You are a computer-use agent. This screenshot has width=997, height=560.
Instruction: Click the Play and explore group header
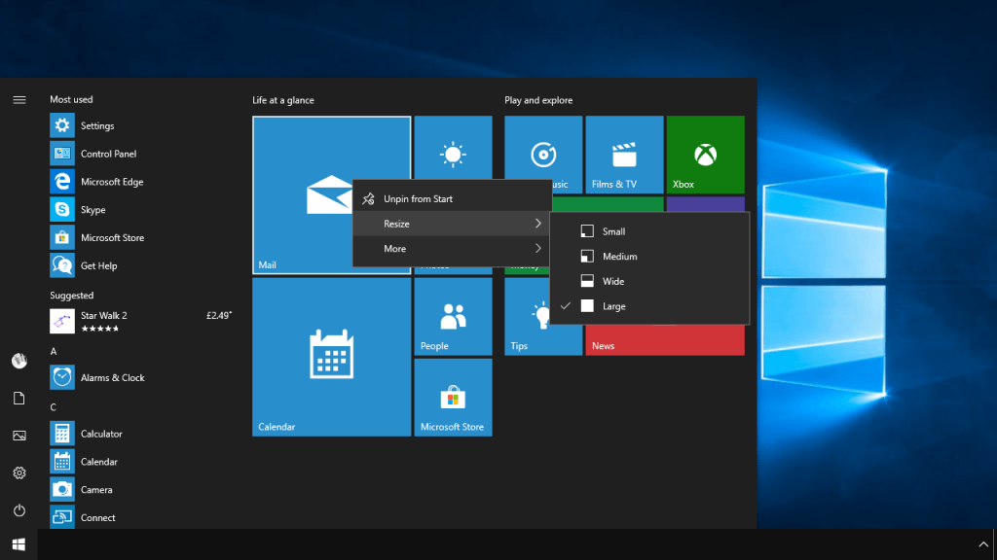click(x=538, y=100)
